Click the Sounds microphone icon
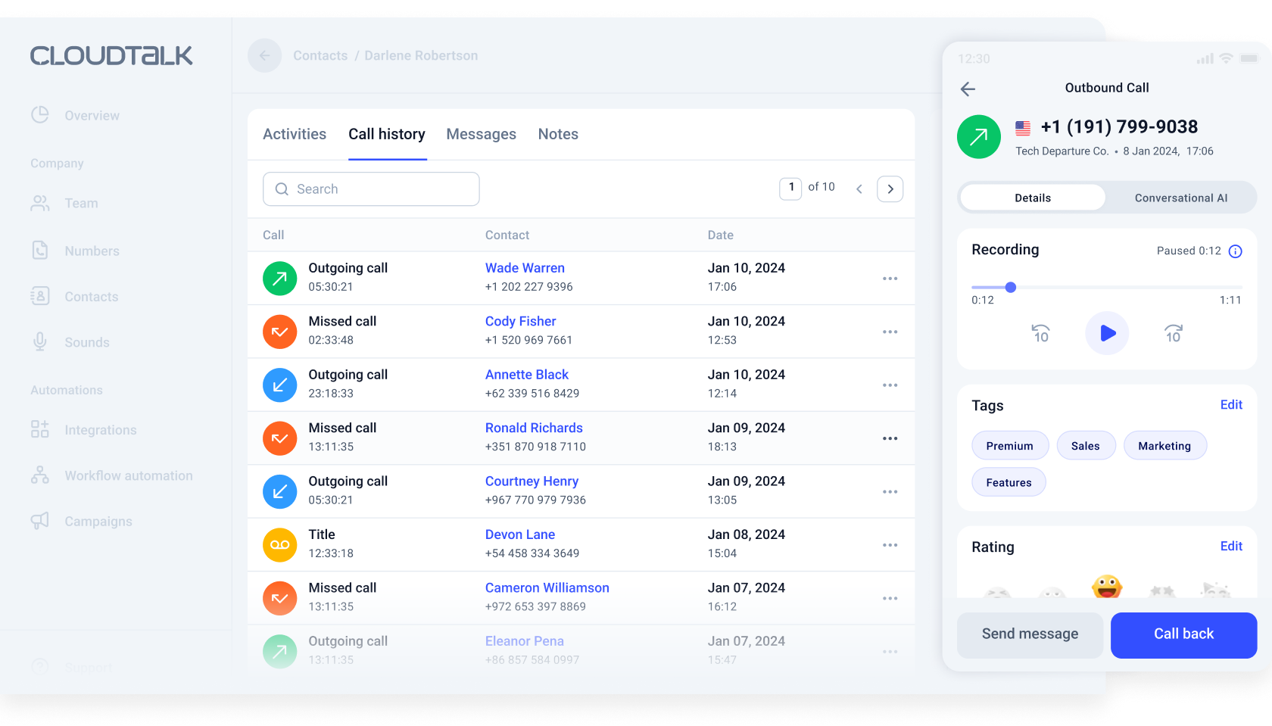The width and height of the screenshot is (1272, 726). [x=40, y=342]
